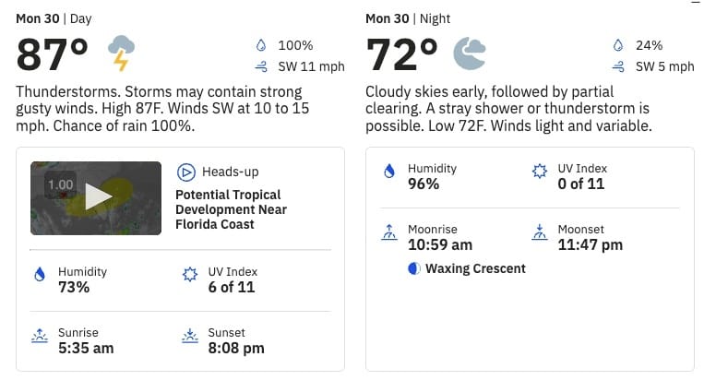The width and height of the screenshot is (704, 380).
Task: Click the daytime wind icon beside SW 11 mph
Action: tap(261, 66)
